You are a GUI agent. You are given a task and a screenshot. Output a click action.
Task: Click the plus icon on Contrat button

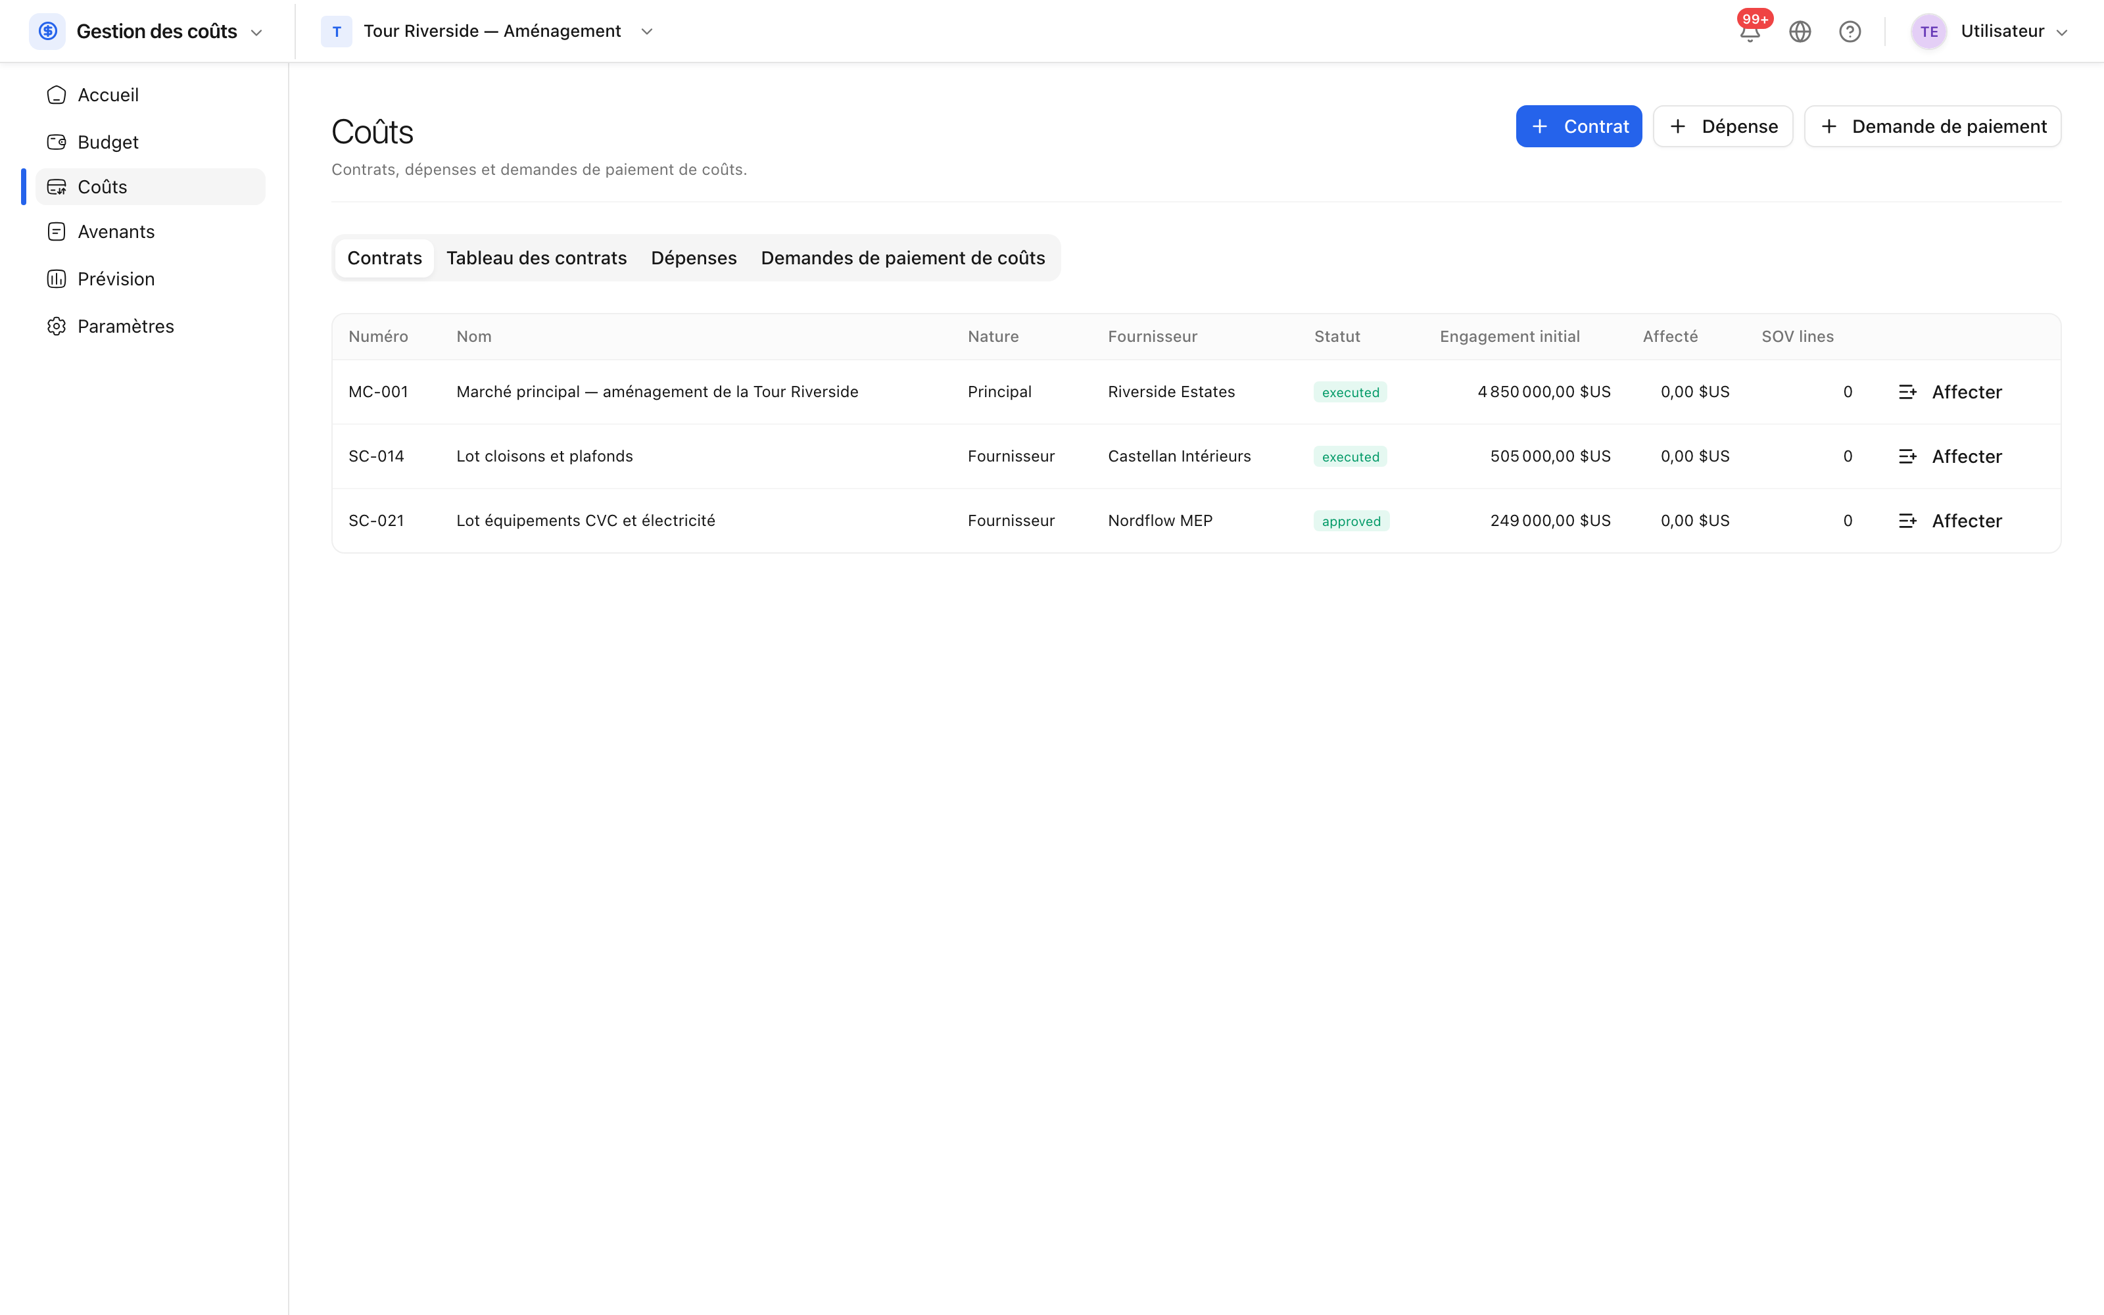(x=1540, y=126)
